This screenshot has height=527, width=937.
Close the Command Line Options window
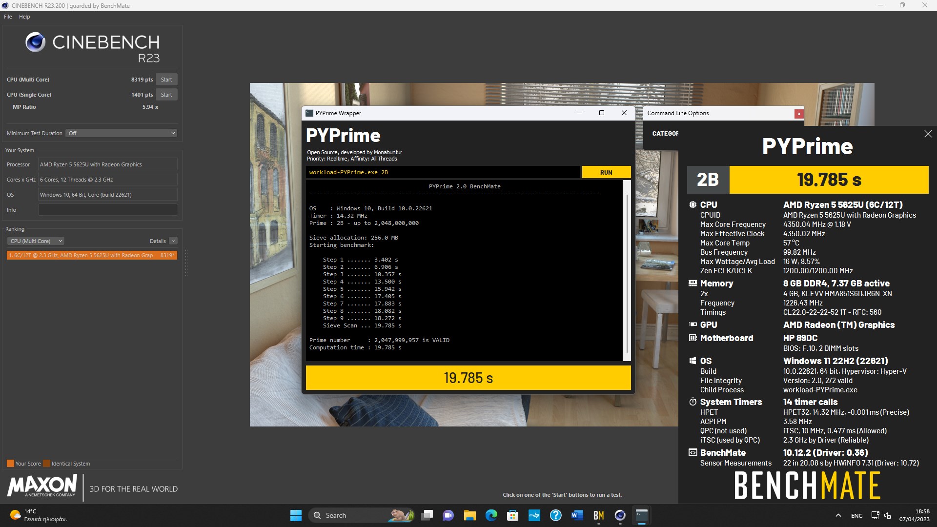click(x=799, y=114)
